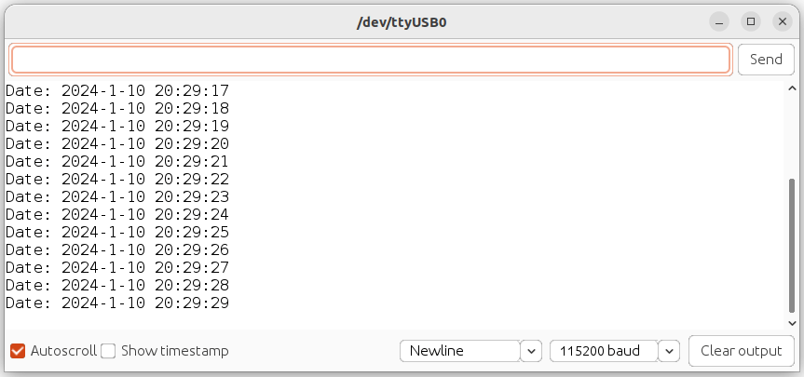The image size is (804, 377).
Task: Click the arrow beside the Newline selector
Action: click(x=531, y=351)
